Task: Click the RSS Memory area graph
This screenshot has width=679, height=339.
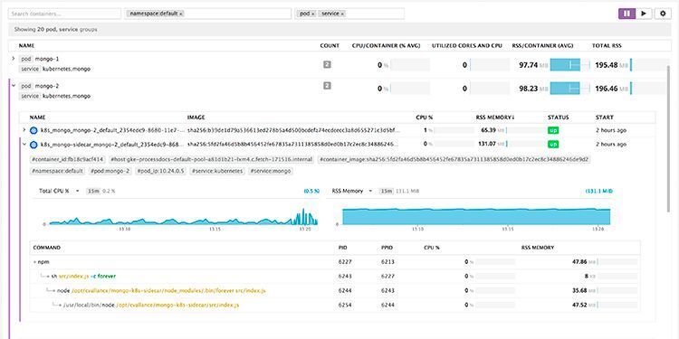Action: 476,216
